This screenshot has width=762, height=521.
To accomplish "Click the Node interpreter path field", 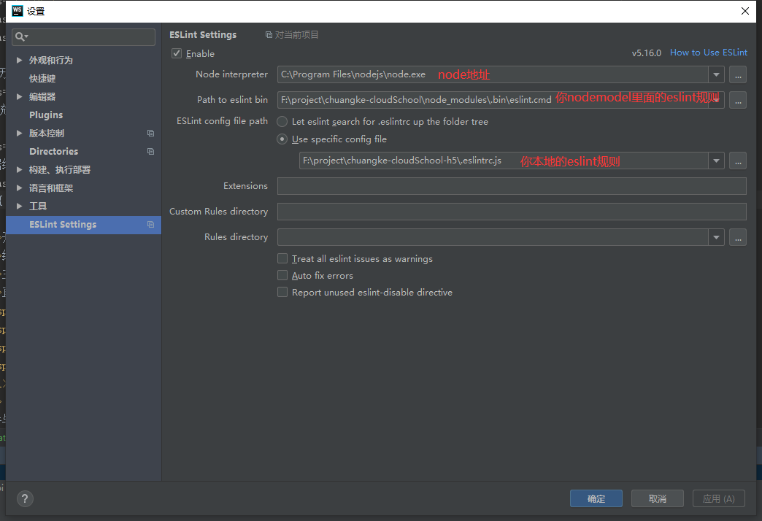I will coord(493,75).
